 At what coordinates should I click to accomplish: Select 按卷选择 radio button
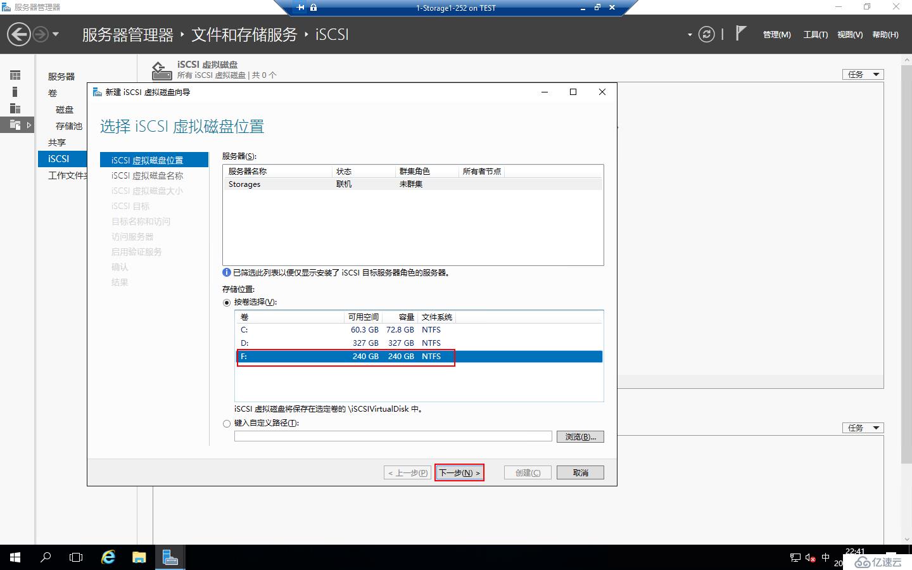227,303
